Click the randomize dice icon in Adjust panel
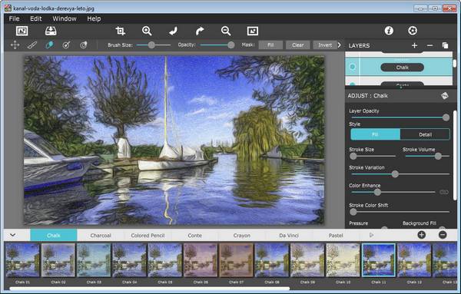Viewport: 461px width, 294px height. [x=445, y=95]
